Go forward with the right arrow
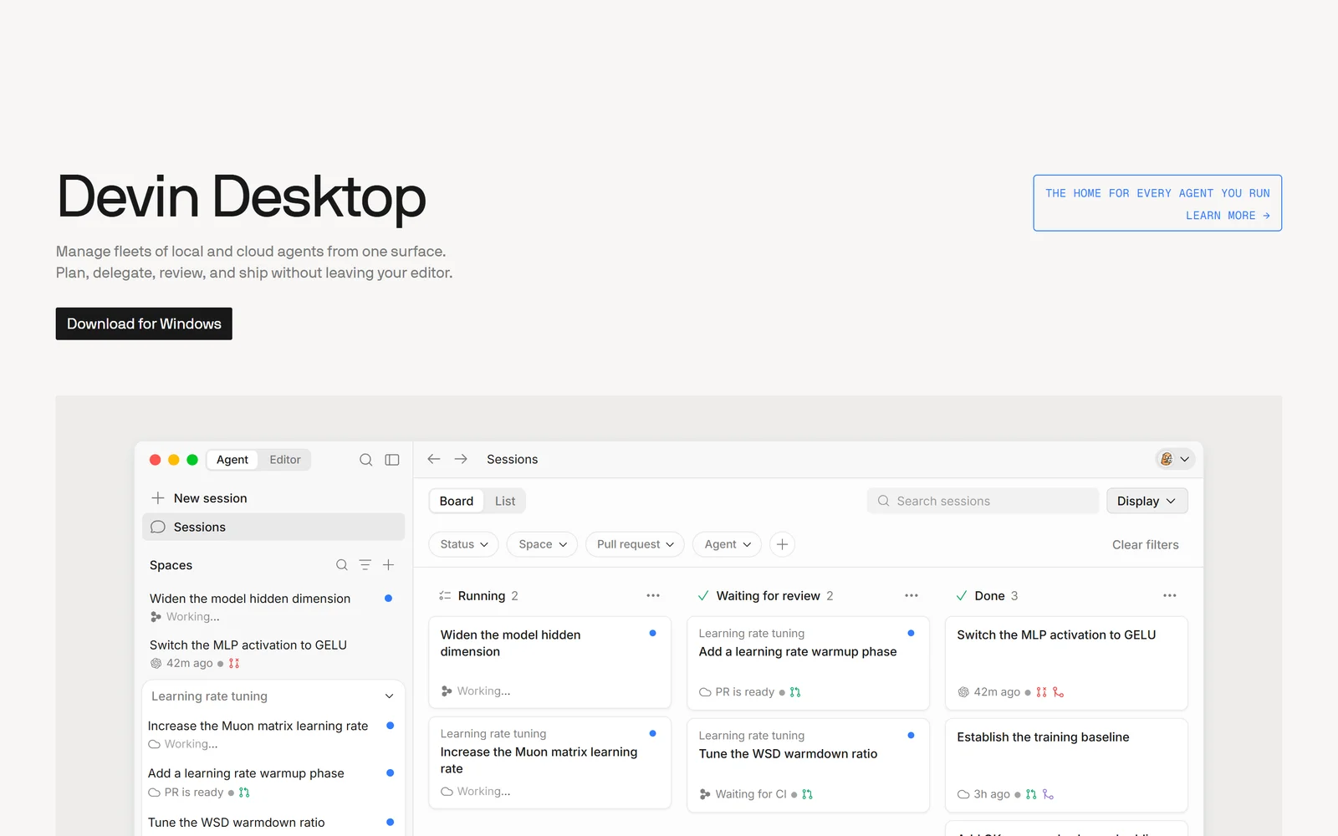The width and height of the screenshot is (1338, 836). 461,459
